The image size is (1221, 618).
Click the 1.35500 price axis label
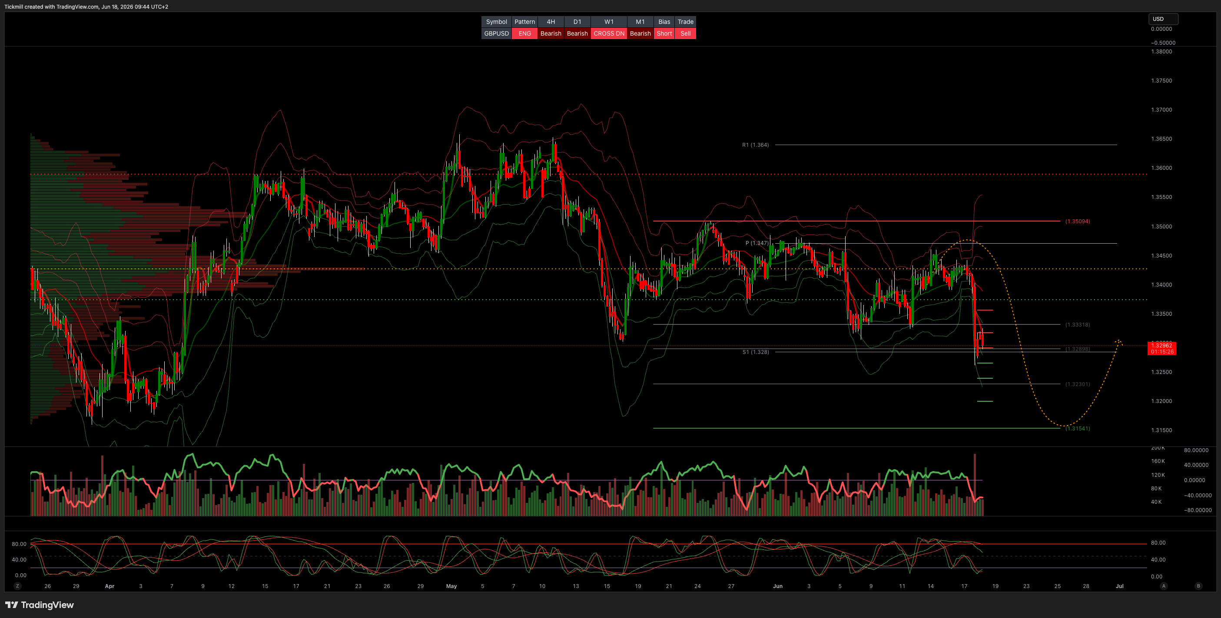1161,197
